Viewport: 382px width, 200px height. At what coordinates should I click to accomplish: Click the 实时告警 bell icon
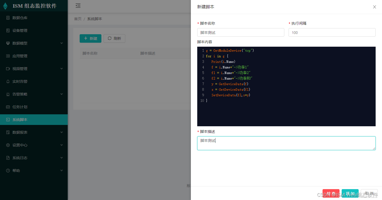coord(8,81)
